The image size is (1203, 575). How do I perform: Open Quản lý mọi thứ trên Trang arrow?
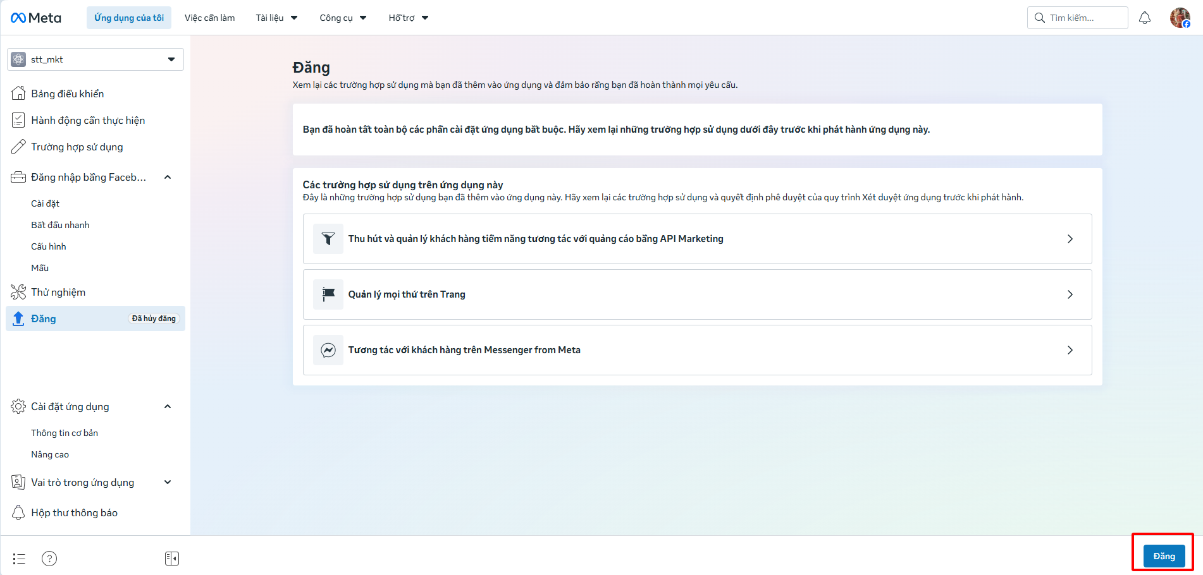(x=1070, y=294)
